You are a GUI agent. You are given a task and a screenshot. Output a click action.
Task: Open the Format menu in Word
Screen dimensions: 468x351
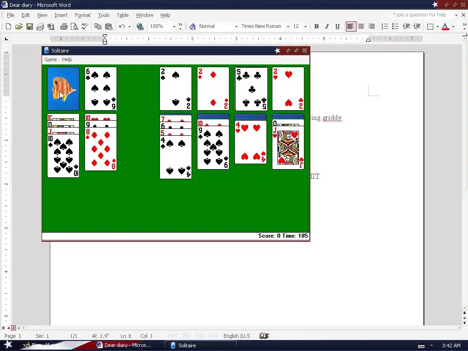[83, 15]
